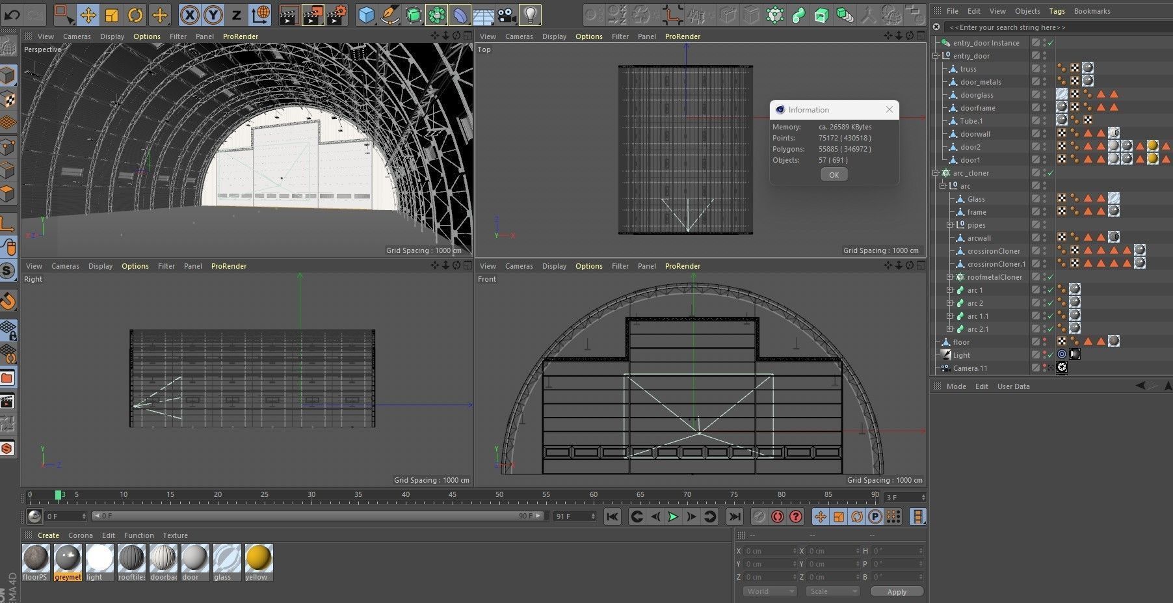The image size is (1173, 603).
Task: Go to the end of the animation
Action: (734, 516)
